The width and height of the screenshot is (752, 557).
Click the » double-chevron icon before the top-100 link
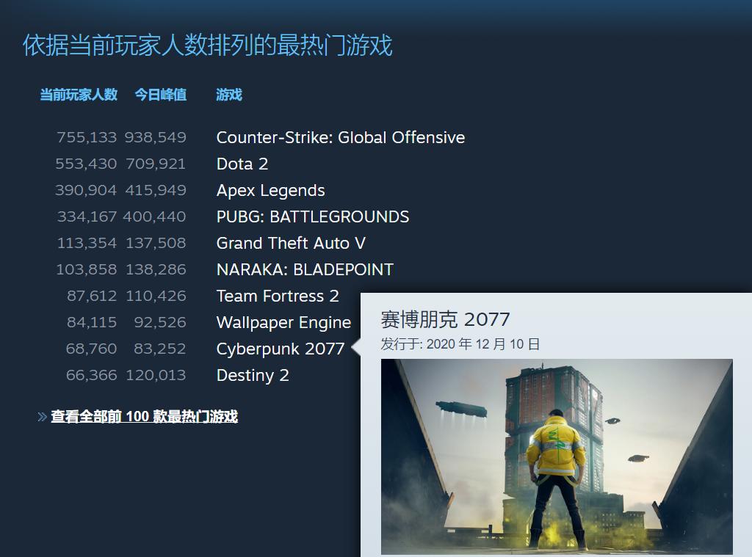41,416
